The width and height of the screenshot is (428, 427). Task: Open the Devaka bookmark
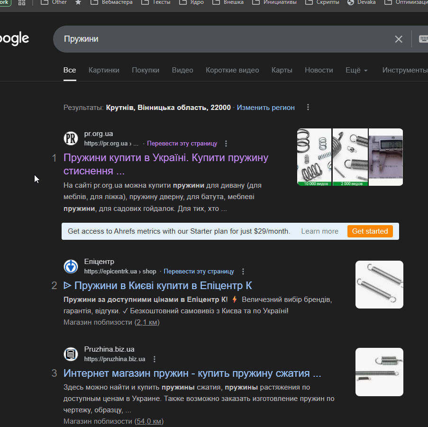(x=361, y=2)
